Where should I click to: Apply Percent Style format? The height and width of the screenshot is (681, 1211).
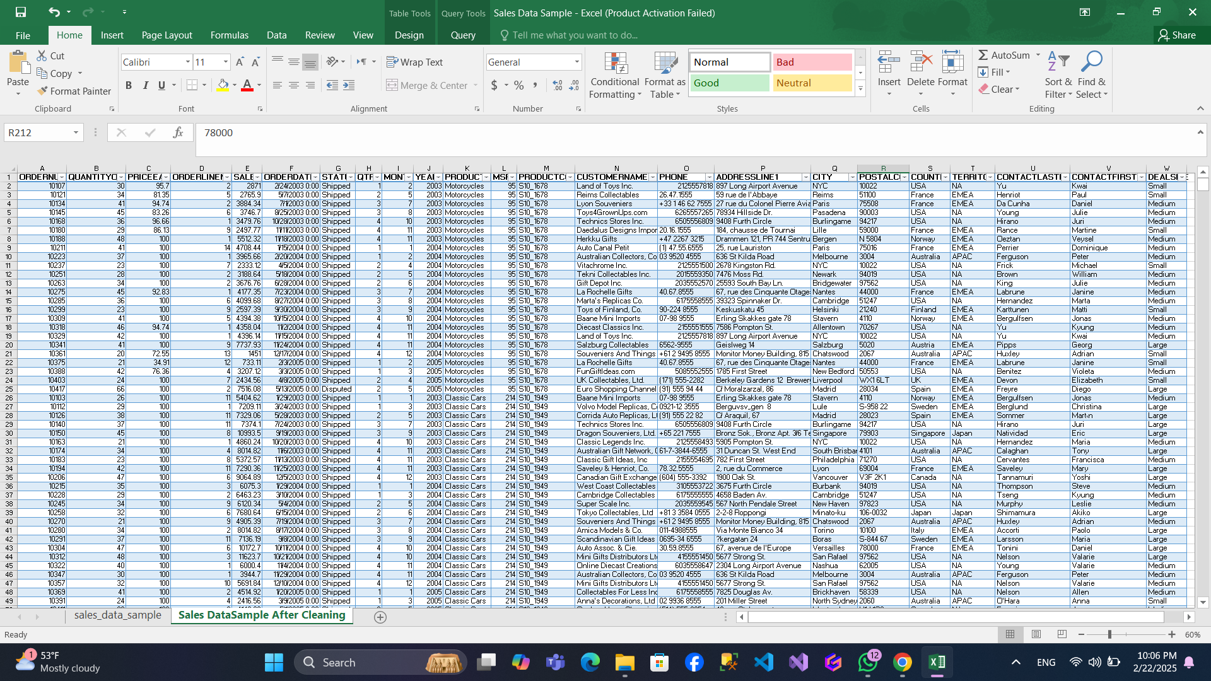pos(519,85)
